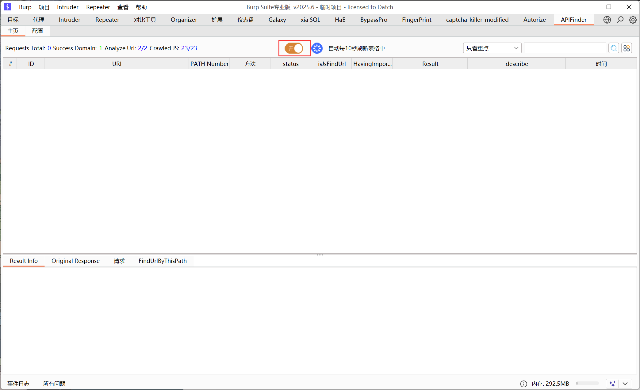Click the 事件日志 button
640x390 pixels.
point(18,384)
